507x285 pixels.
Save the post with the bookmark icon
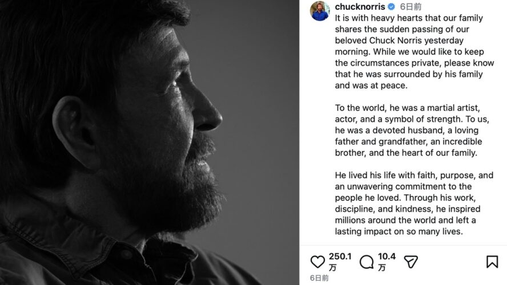point(492,262)
